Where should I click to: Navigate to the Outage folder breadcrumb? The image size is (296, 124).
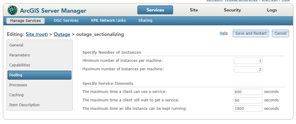pos(62,34)
